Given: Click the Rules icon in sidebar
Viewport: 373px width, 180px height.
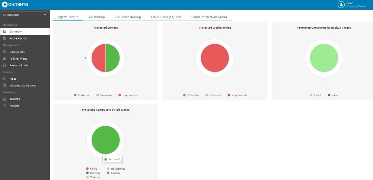Looking at the screenshot, I should (x=4, y=79).
